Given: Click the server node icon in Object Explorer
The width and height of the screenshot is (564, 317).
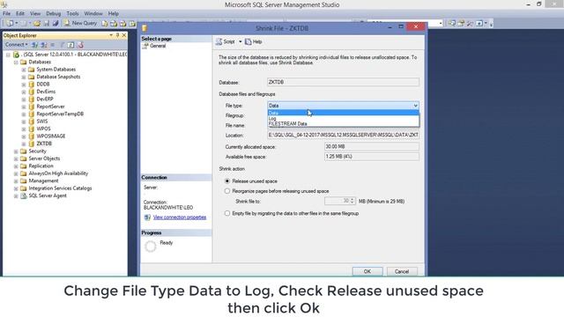Looking at the screenshot, I should tap(16, 55).
